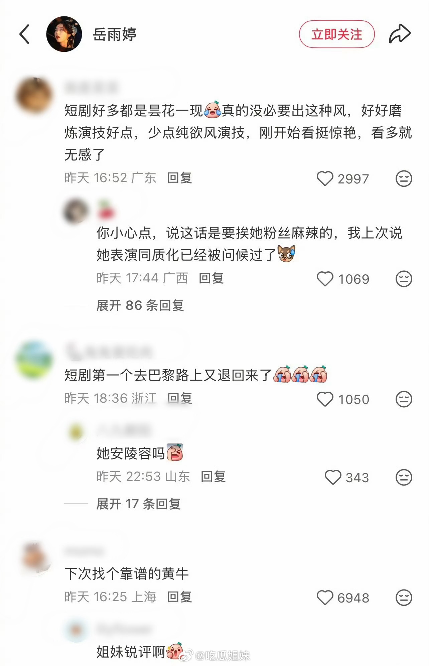Like the comment with 1050 likes
Viewport: 429px width, 666px height.
pos(325,399)
